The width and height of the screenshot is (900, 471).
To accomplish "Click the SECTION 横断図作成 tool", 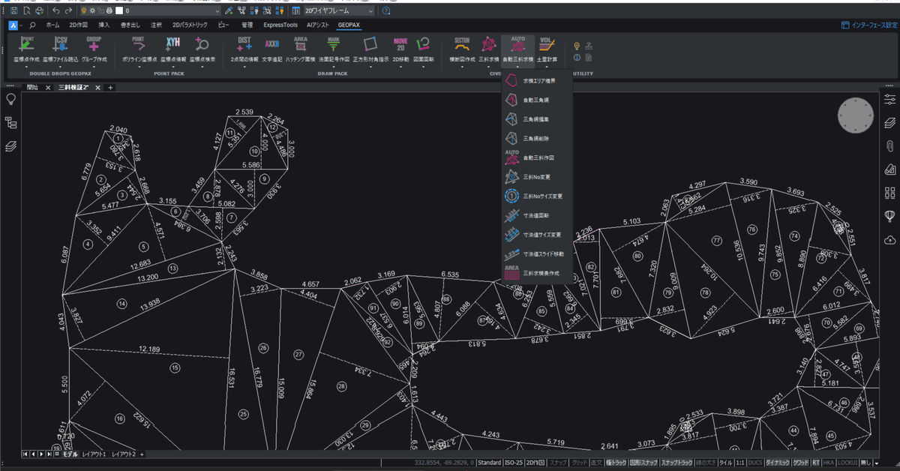I will 462,48.
